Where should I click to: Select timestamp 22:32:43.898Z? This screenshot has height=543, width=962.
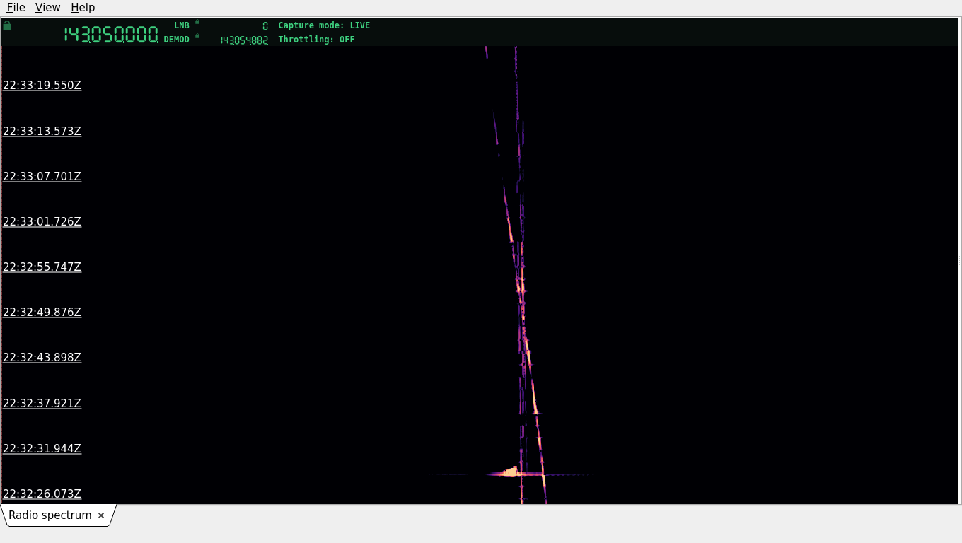(x=42, y=358)
